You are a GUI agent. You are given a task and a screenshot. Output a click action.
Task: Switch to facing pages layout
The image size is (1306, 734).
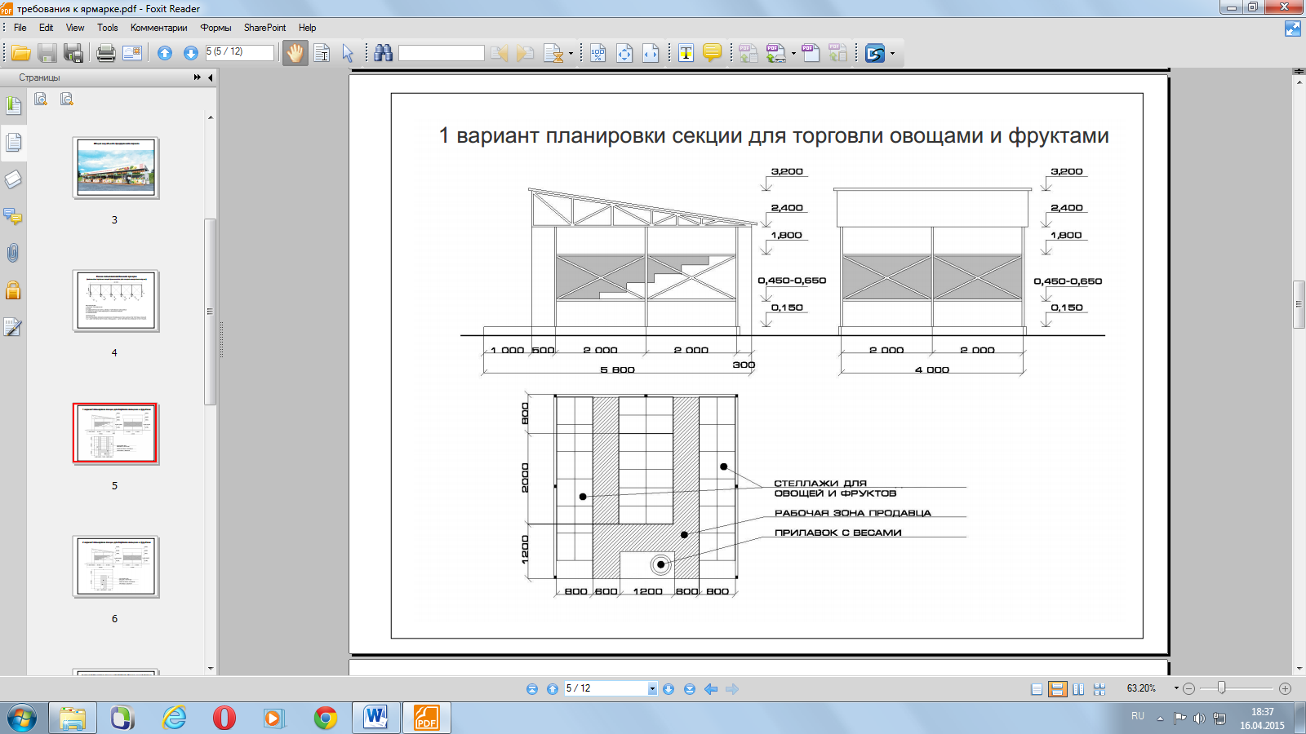[x=1078, y=689]
